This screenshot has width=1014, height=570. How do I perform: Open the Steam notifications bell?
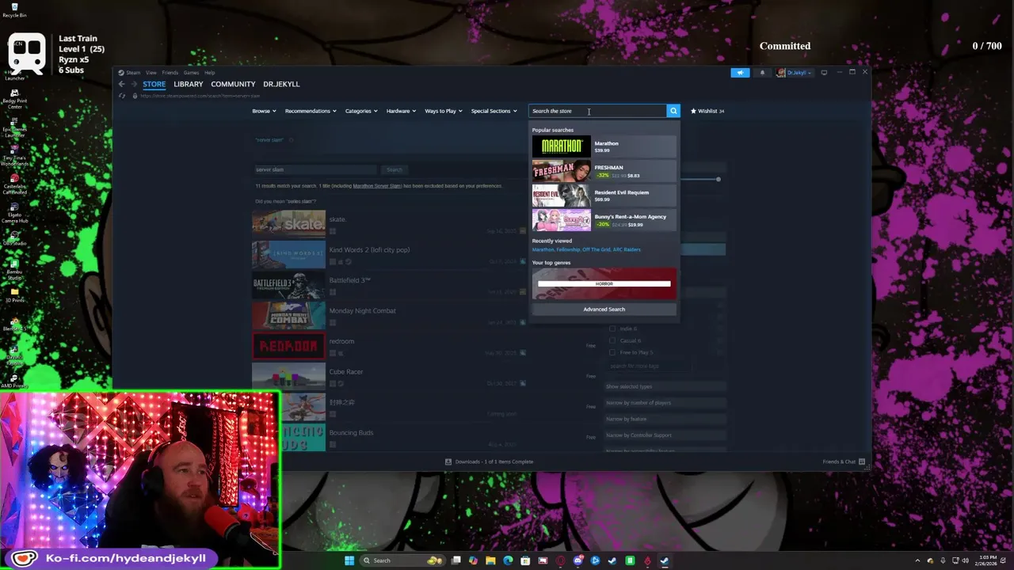click(762, 73)
